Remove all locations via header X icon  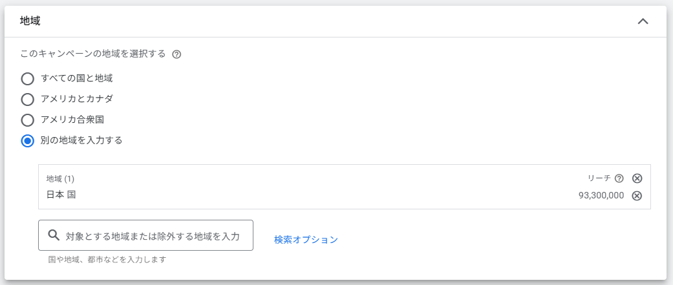click(637, 178)
